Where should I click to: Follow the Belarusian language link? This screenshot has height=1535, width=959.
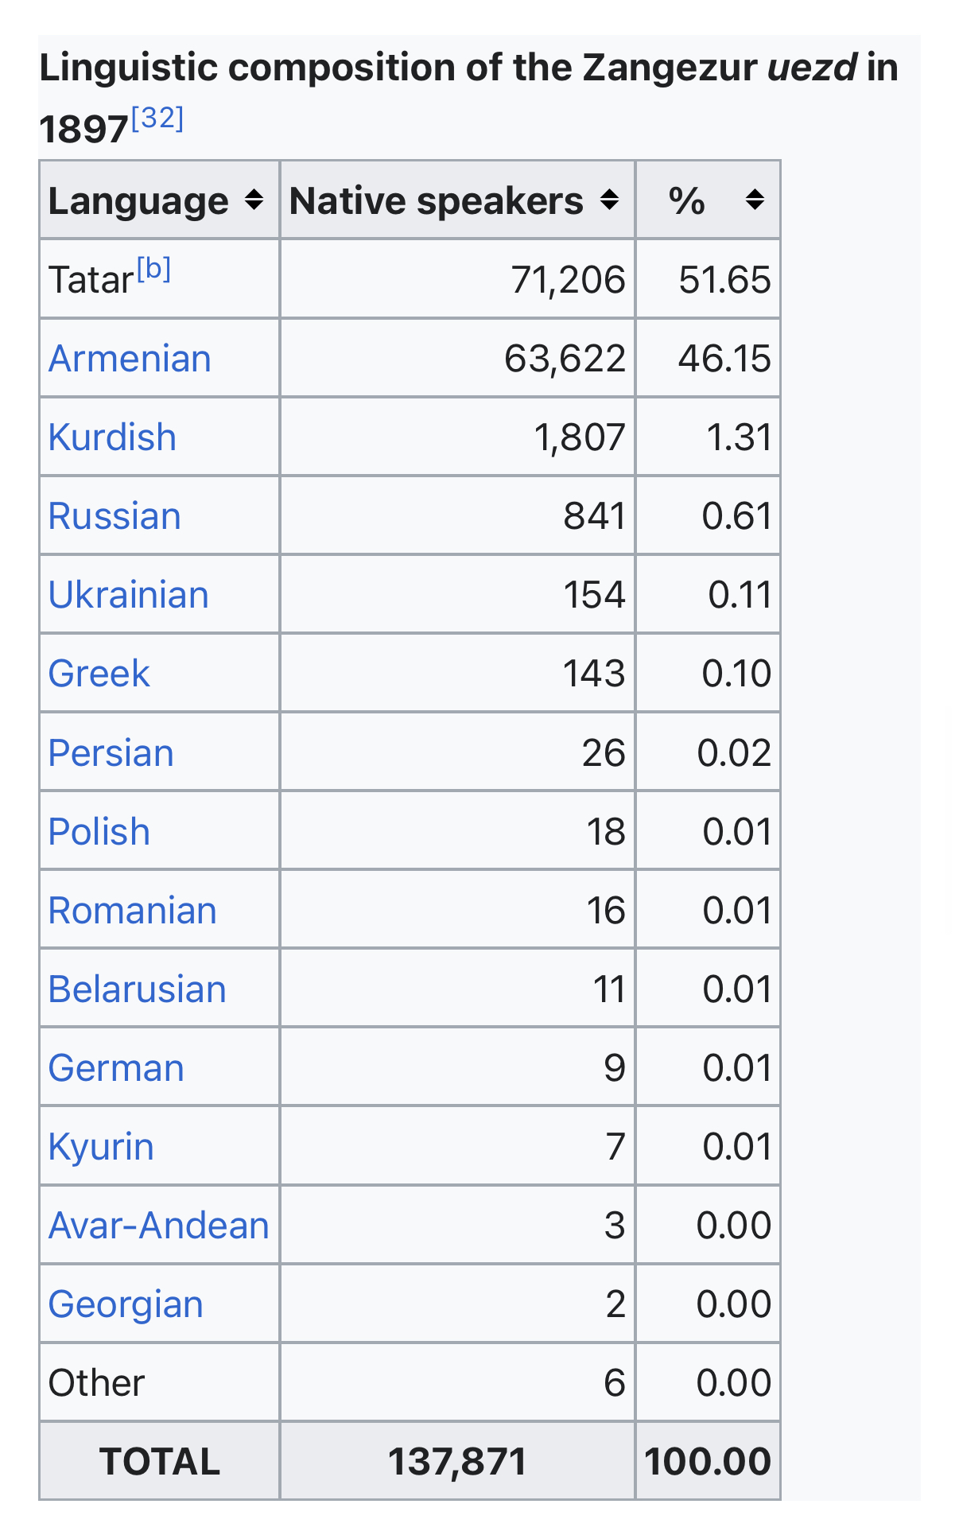coord(137,989)
